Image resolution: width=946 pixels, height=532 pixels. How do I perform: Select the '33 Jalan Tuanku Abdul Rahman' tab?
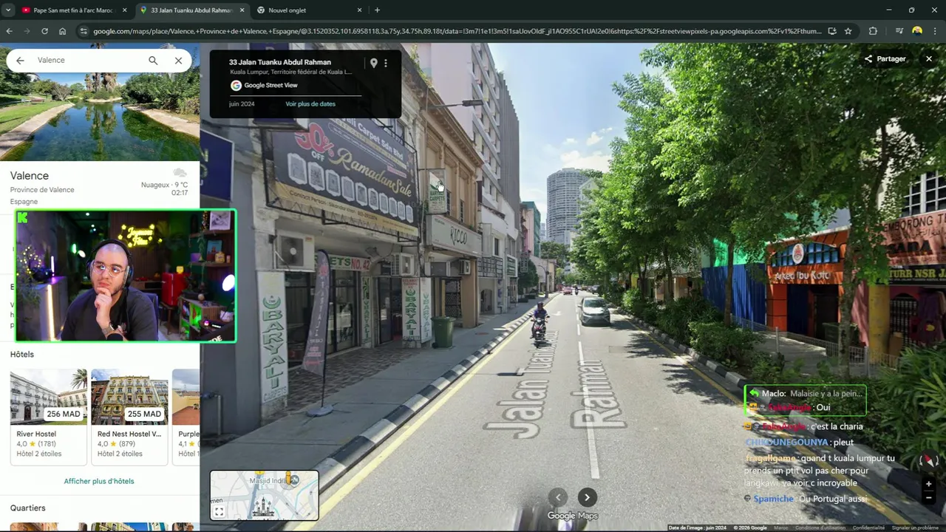pyautogui.click(x=191, y=10)
